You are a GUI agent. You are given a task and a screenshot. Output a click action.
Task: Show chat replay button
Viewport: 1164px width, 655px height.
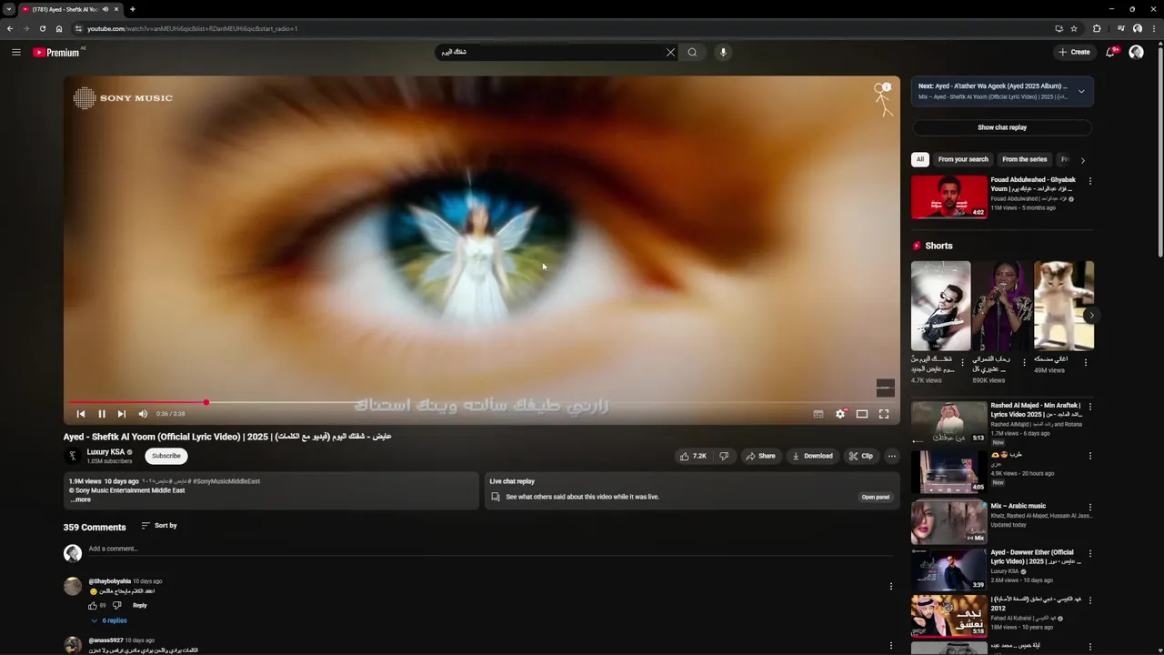pyautogui.click(x=1002, y=127)
